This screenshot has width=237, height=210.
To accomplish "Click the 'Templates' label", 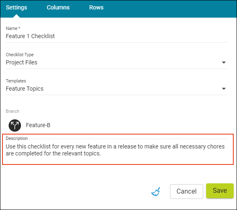I will click(16, 81).
